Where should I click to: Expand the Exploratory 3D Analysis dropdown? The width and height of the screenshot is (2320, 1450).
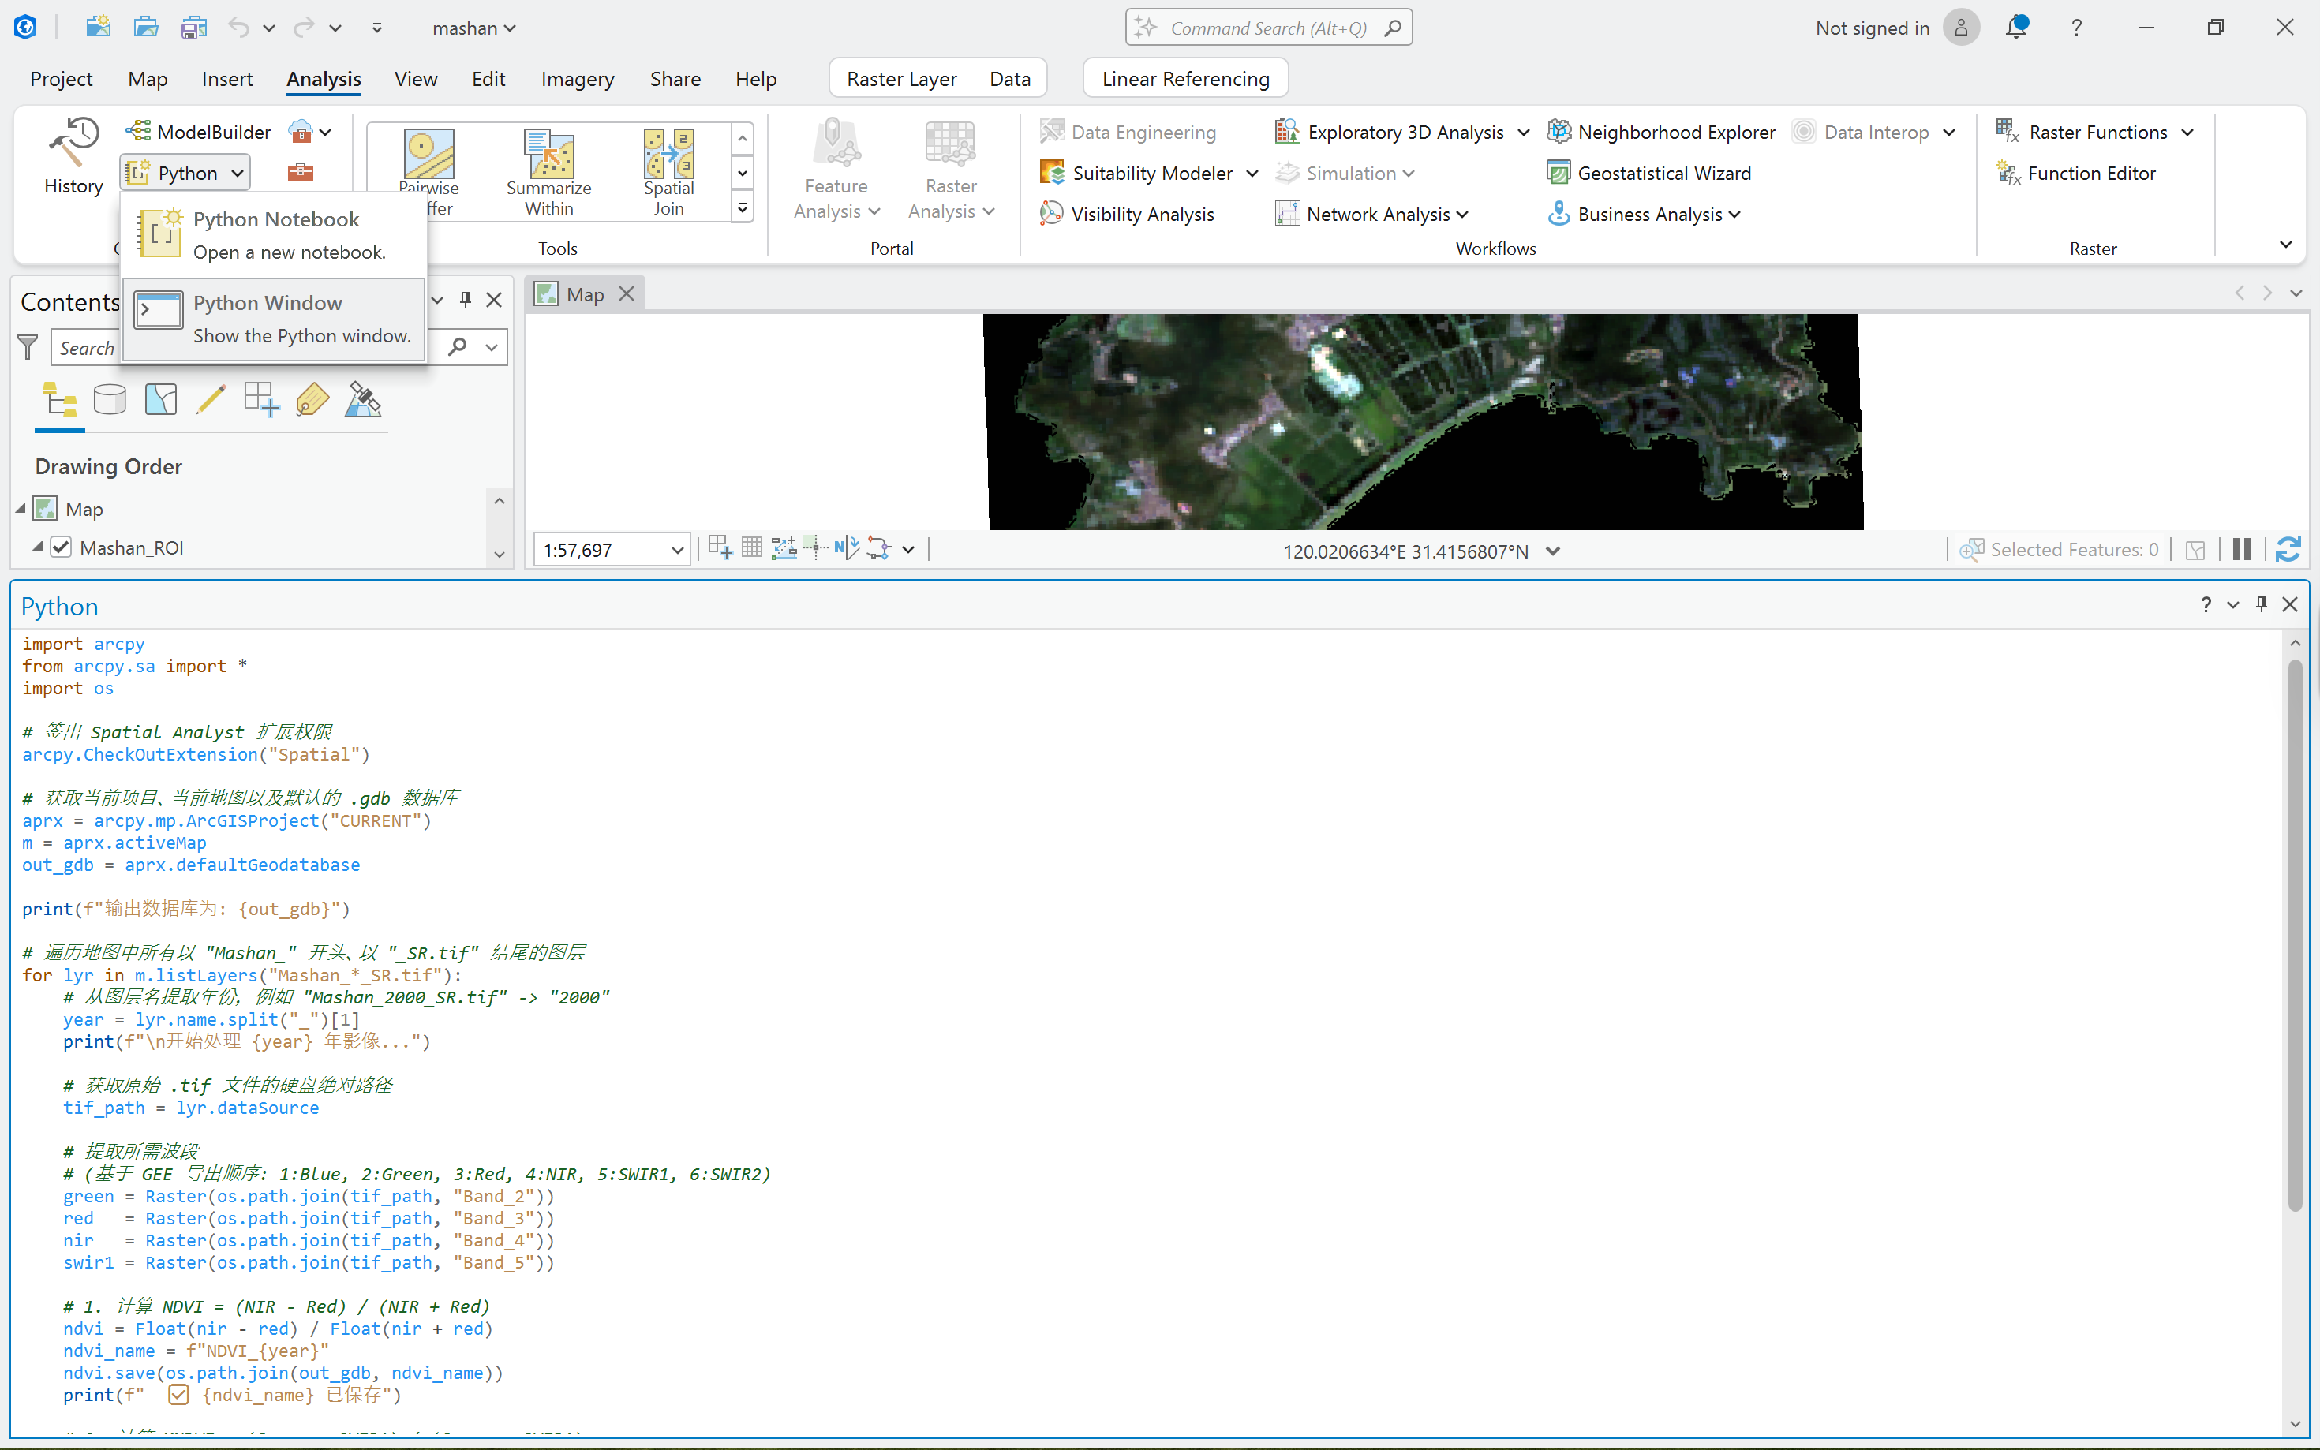coord(1524,132)
